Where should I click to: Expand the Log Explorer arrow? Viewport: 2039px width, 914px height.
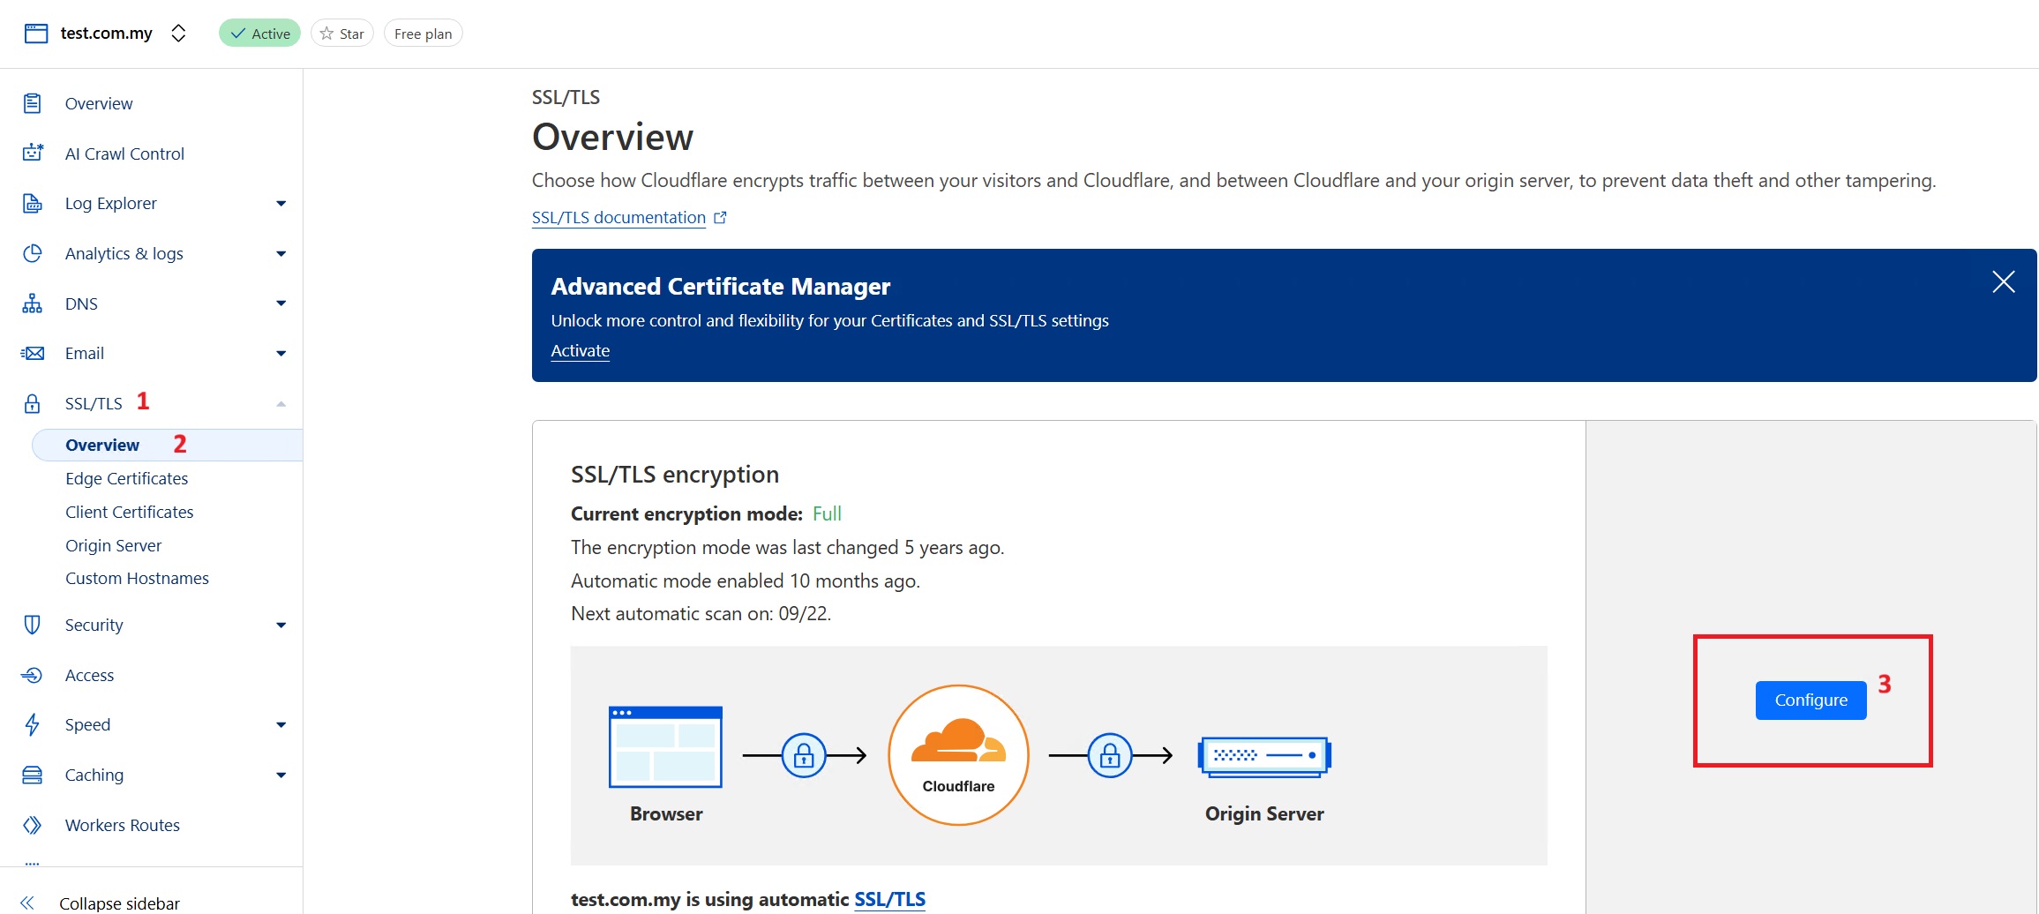[x=281, y=204]
